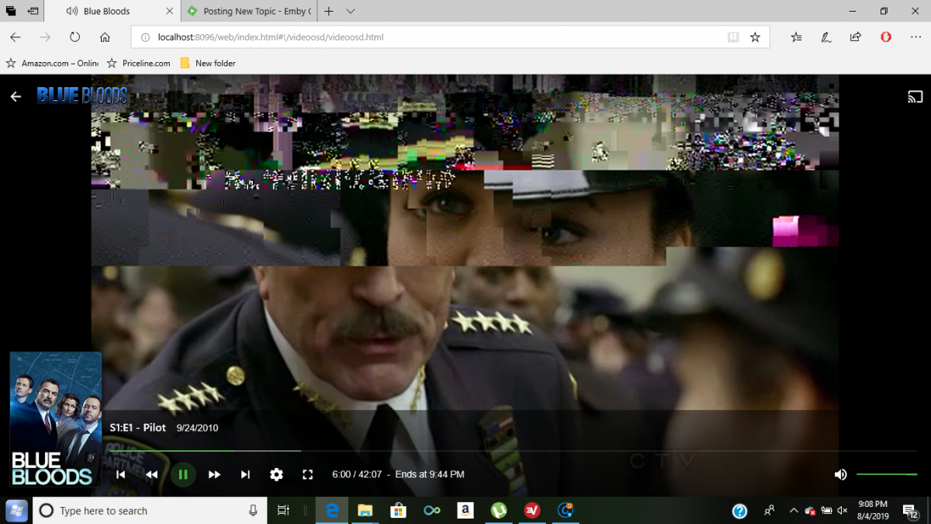Screen dimensions: 931x524
Task: Open a new browser tab
Action: 329,12
